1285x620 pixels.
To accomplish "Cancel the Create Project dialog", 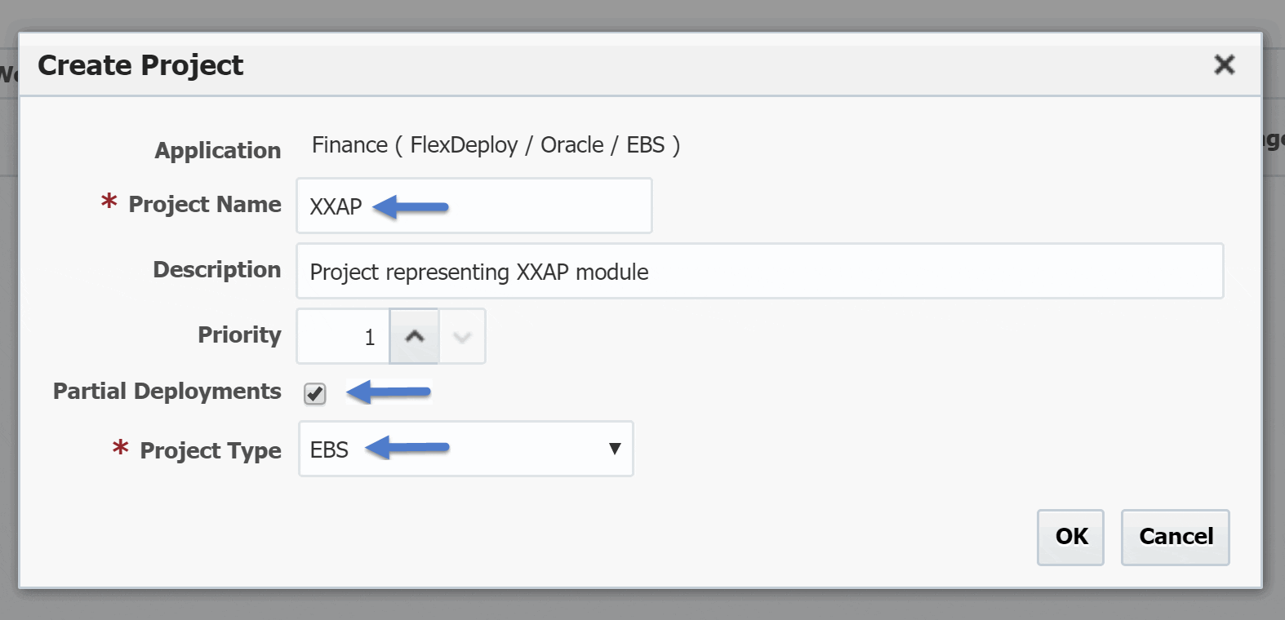I will point(1176,537).
